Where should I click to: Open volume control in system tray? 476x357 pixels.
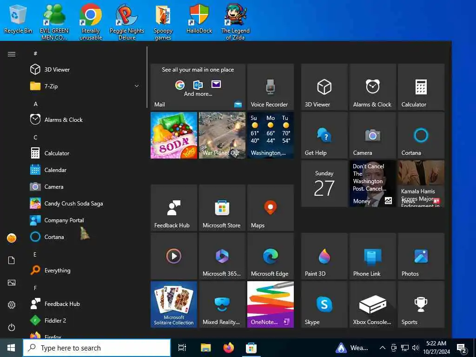coord(416,348)
